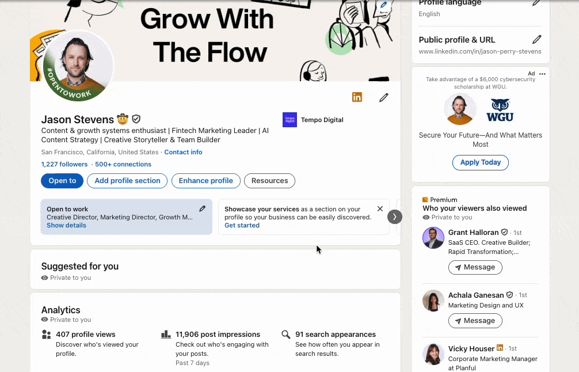
Task: Click the verification shield beside Jason Stevens
Action: tap(136, 119)
